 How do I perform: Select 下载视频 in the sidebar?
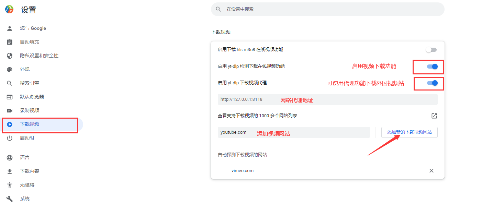30,124
